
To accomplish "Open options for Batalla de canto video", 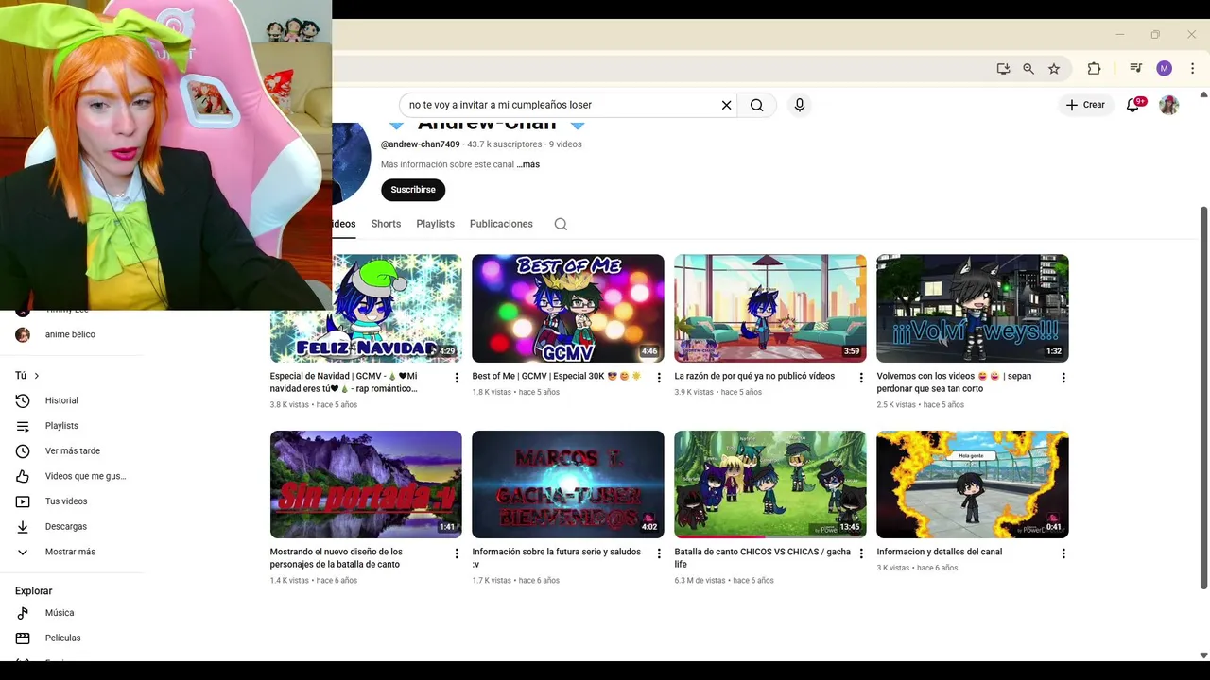I will coord(861,553).
